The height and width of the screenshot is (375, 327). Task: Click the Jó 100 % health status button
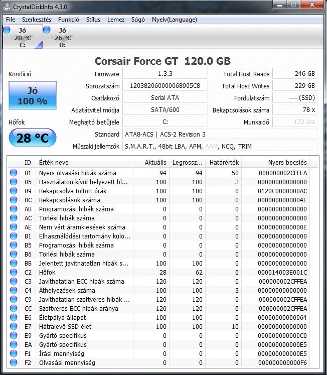click(x=33, y=95)
